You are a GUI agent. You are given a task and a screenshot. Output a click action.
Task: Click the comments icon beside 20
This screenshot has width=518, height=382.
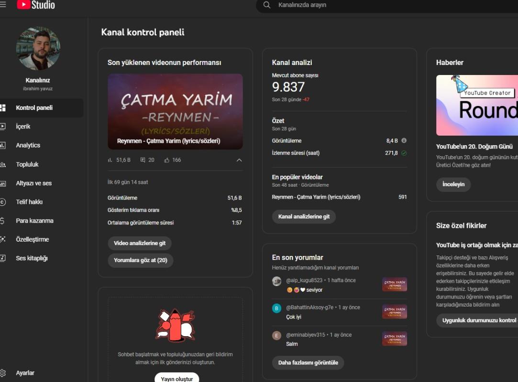point(143,160)
